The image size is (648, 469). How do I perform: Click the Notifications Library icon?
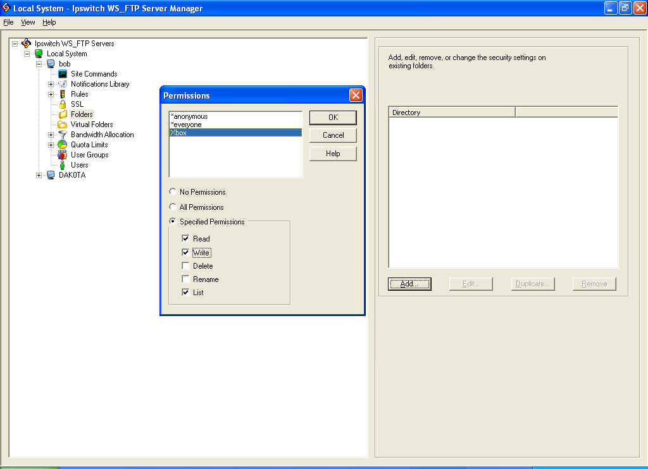tap(63, 84)
